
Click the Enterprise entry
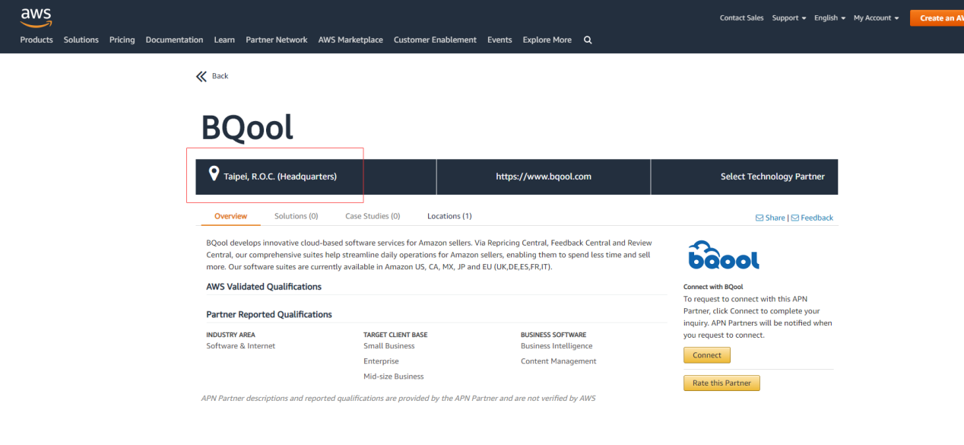[381, 361]
